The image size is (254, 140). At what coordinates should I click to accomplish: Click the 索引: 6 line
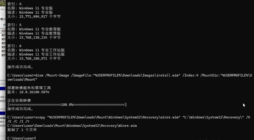(14, 46)
